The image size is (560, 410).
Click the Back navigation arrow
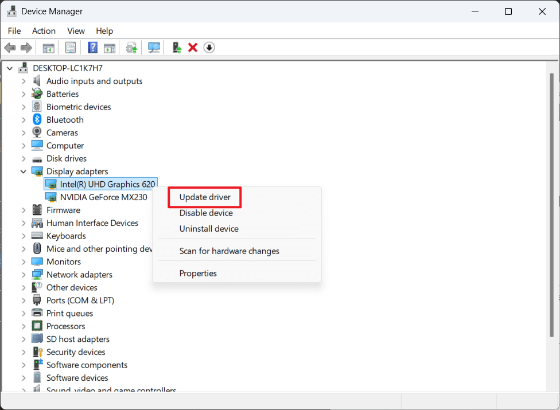click(x=10, y=47)
